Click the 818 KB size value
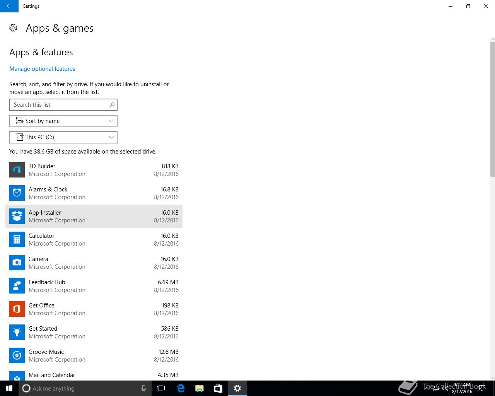 (x=170, y=166)
